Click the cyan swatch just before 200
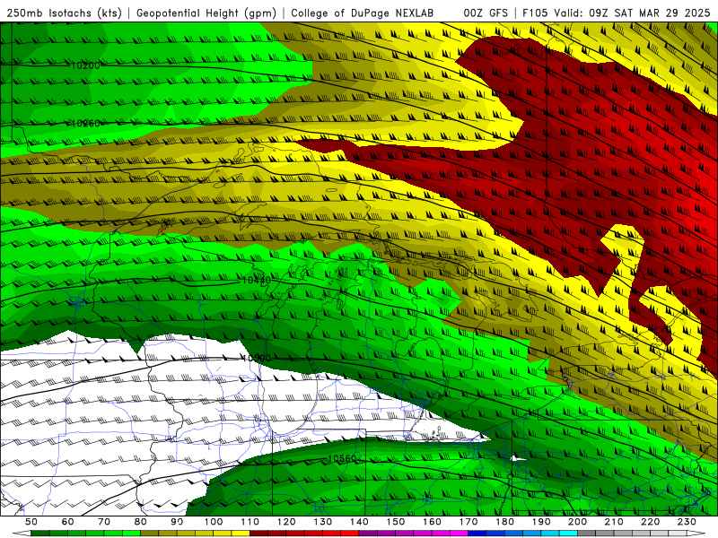The height and width of the screenshot is (538, 718). pos(568,534)
